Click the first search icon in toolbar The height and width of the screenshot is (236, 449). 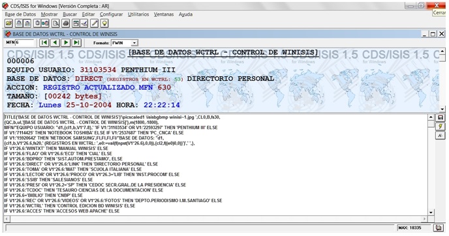[x=19, y=23]
